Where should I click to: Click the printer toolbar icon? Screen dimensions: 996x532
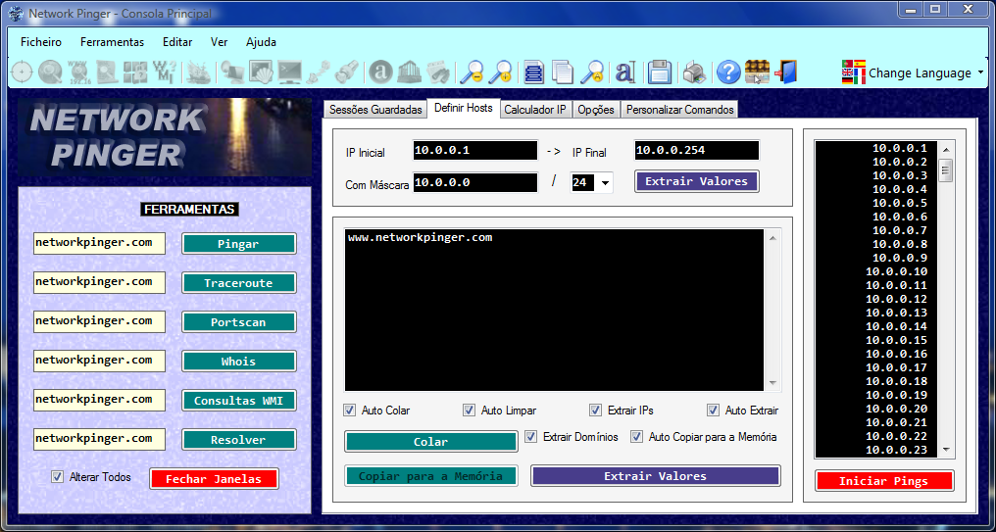[x=694, y=72]
